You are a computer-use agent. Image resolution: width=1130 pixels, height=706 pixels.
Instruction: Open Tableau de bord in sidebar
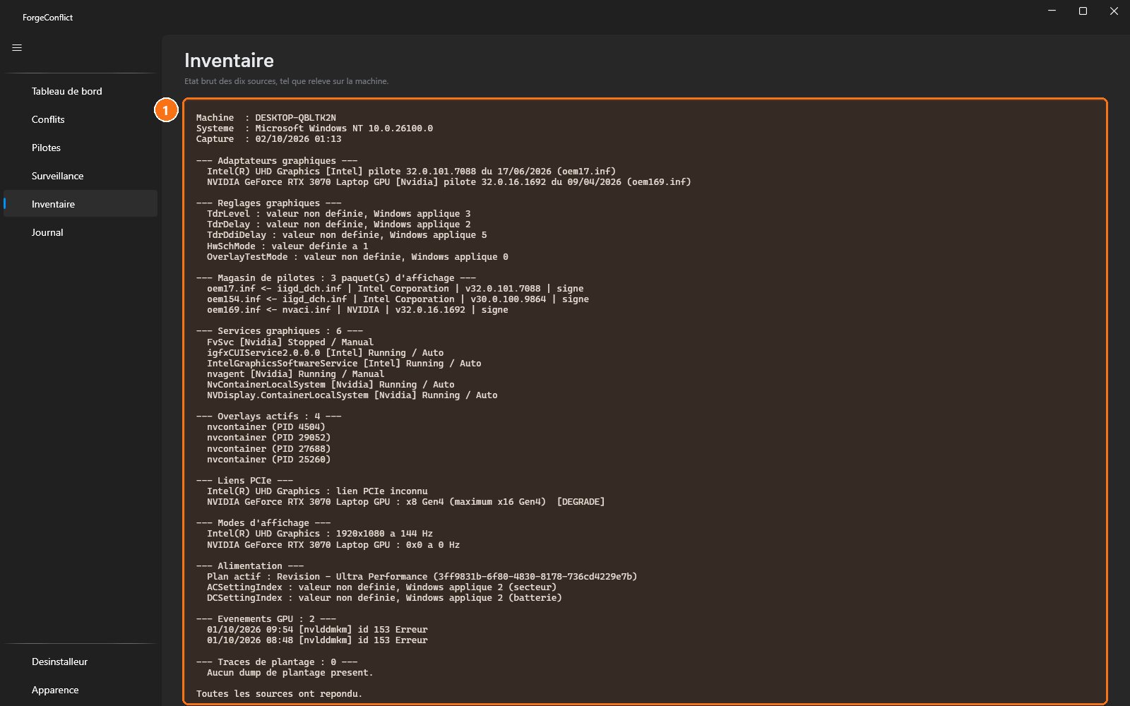click(81, 91)
